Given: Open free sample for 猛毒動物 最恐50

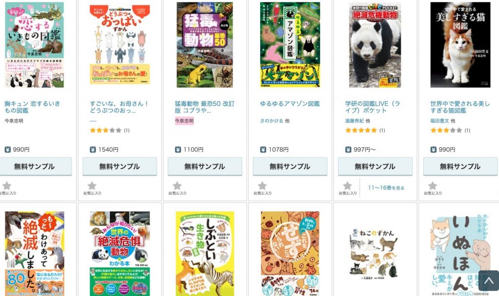Looking at the screenshot, I should pyautogui.click(x=205, y=167).
